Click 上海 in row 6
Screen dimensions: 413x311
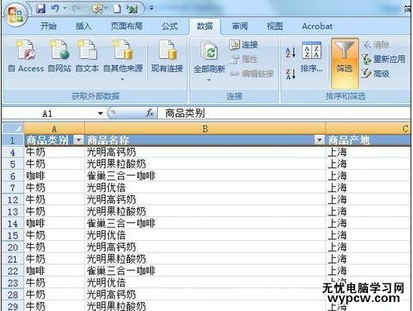pos(368,176)
